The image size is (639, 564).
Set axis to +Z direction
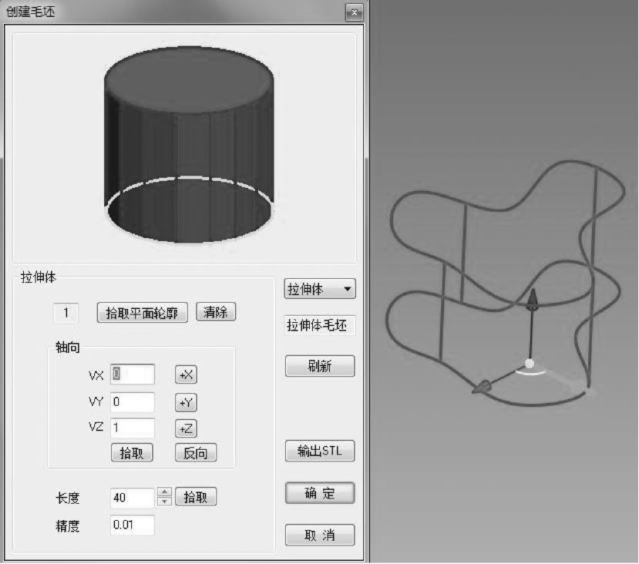(x=186, y=428)
